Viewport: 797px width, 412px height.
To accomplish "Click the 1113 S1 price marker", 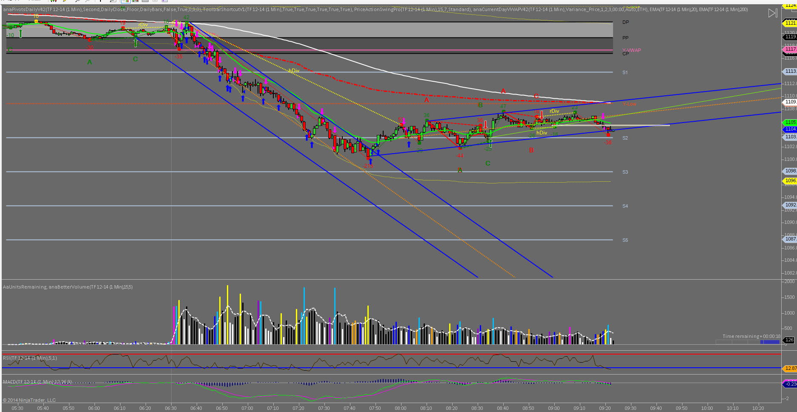I will coord(790,72).
